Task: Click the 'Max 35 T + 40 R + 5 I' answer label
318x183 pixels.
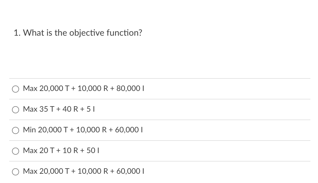Action: pos(59,109)
